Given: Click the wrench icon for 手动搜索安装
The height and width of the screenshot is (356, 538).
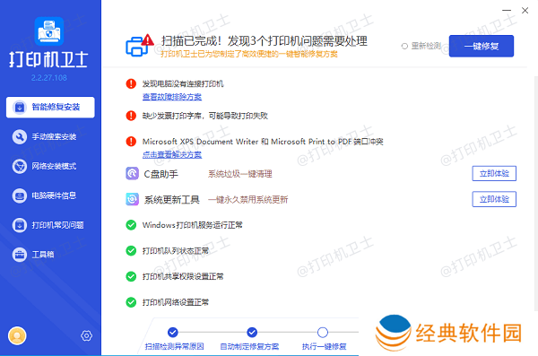Looking at the screenshot, I should (20, 136).
